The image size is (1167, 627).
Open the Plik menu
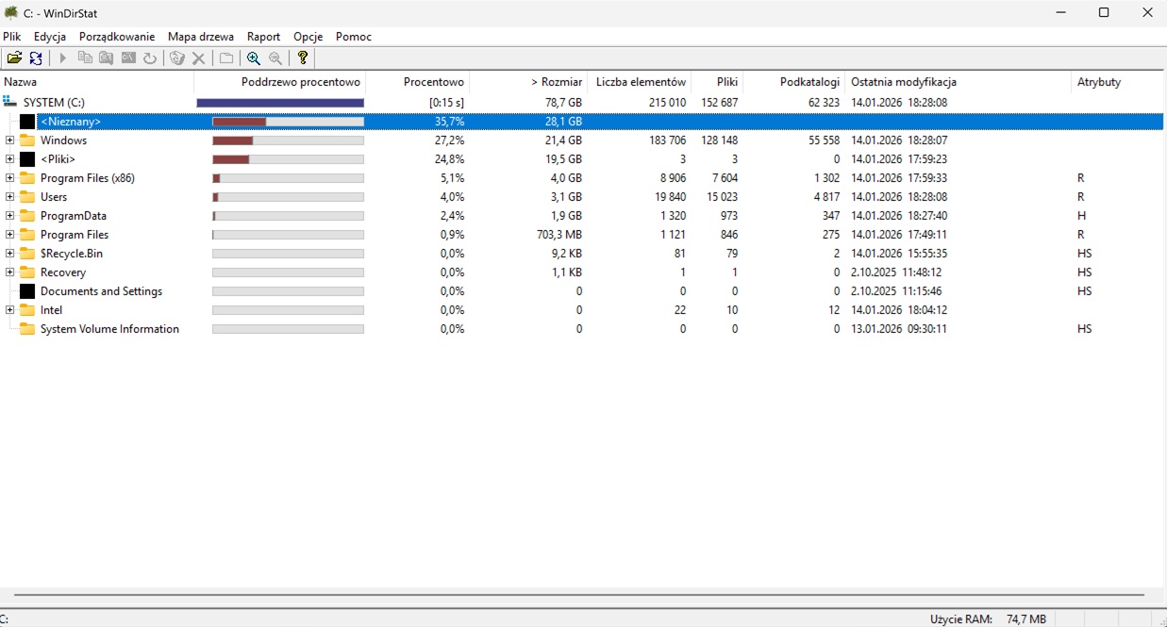tap(12, 37)
